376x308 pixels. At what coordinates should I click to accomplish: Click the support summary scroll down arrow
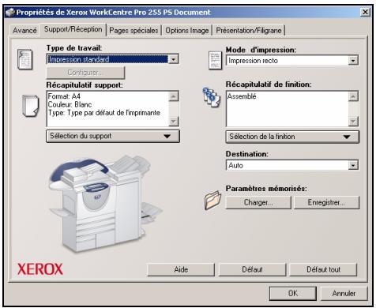[173, 122]
